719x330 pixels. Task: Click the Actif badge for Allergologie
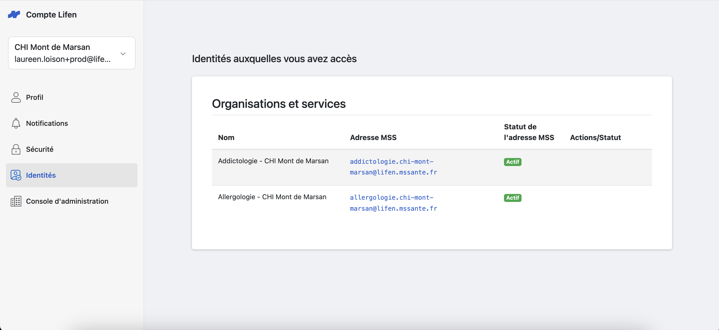(x=513, y=198)
